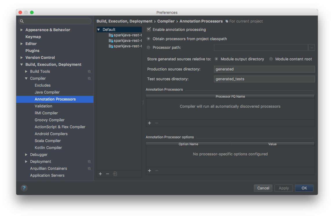The width and height of the screenshot is (334, 218).
Task: Click the move-to-profile icon below the Default list
Action: pos(115,174)
